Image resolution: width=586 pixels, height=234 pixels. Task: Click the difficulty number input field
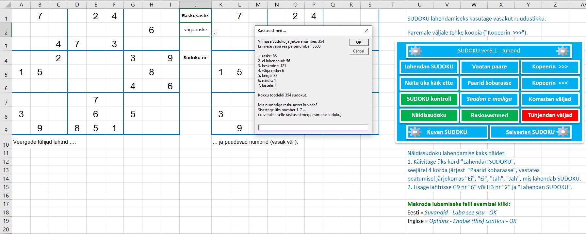click(x=313, y=128)
